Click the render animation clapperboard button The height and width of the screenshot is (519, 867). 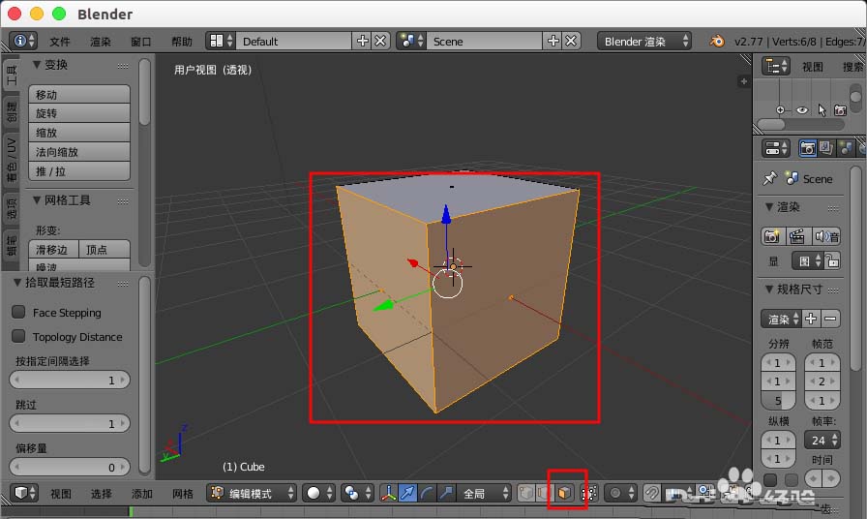(x=796, y=237)
